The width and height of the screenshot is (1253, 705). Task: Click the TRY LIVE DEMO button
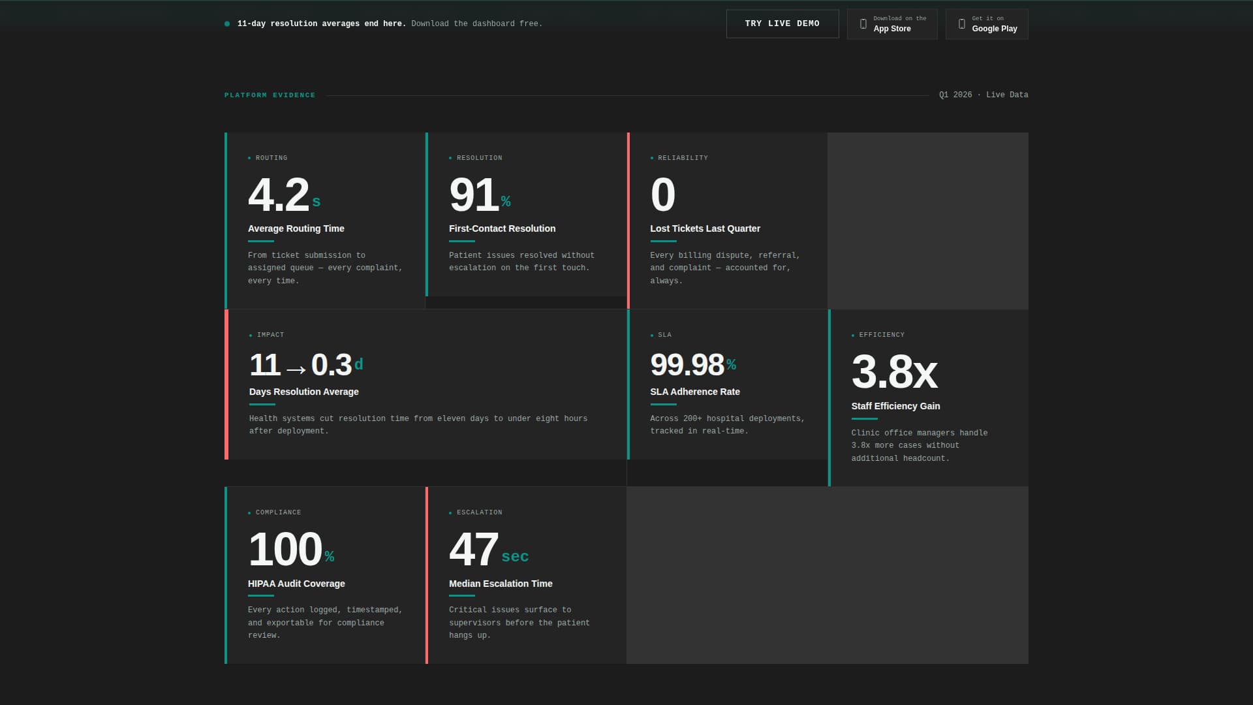coord(782,23)
